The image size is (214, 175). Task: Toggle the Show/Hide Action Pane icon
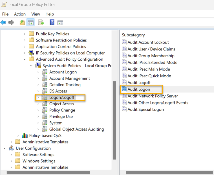pyautogui.click(x=60, y=23)
